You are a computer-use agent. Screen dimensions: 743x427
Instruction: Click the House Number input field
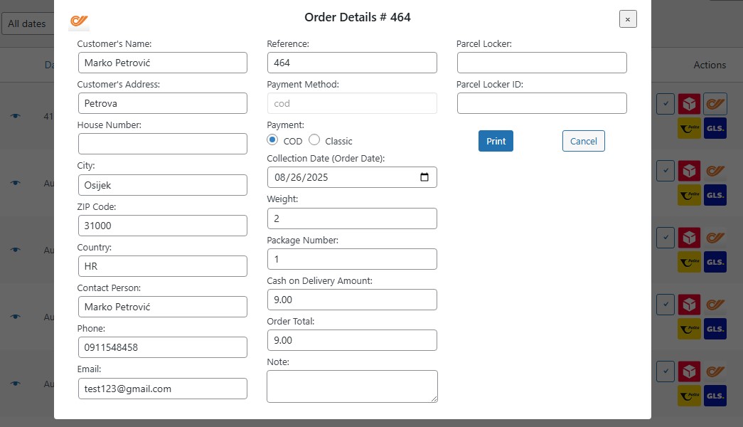coord(163,144)
